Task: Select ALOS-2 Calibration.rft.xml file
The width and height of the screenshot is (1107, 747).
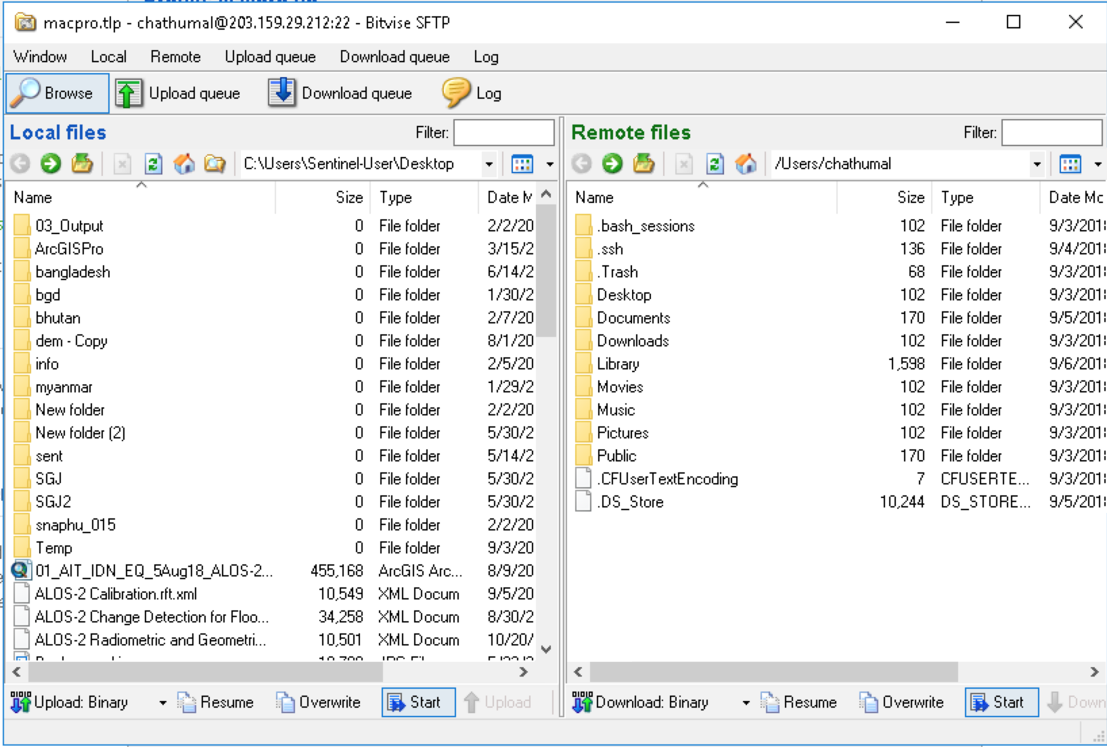Action: click(x=116, y=593)
